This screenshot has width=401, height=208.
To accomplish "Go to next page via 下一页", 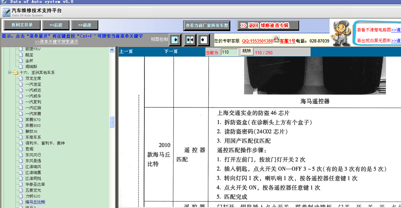I will point(171,52).
